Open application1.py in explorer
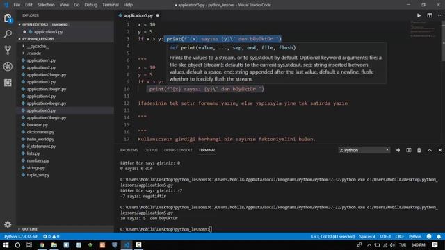 [41, 60]
